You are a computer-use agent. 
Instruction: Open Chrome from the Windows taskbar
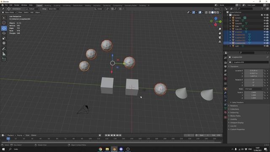coord(100,149)
